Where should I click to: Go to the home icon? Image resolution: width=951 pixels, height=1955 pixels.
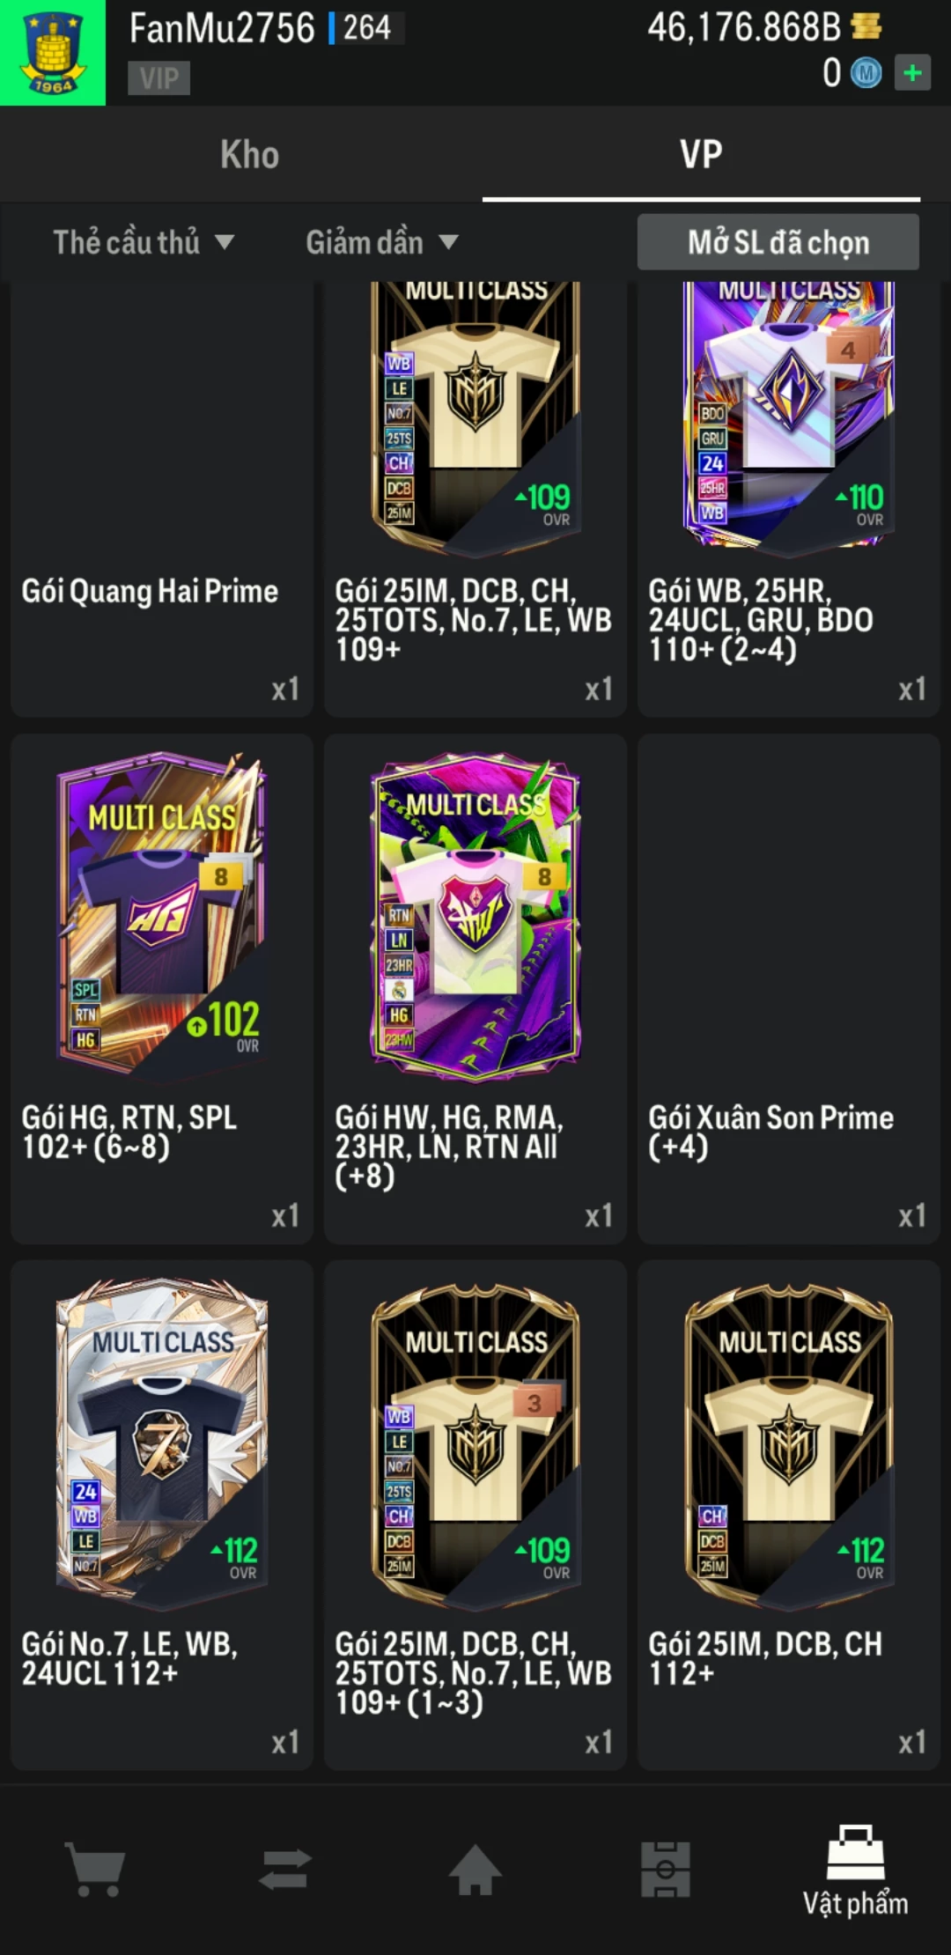coord(475,1869)
